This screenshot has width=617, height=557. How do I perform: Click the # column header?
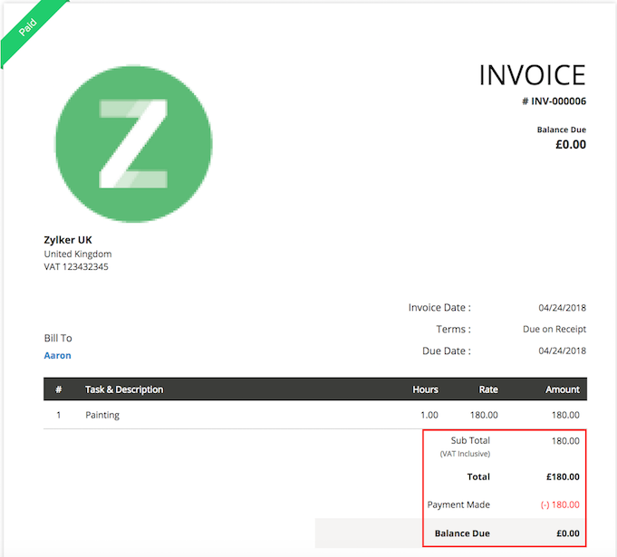[59, 389]
